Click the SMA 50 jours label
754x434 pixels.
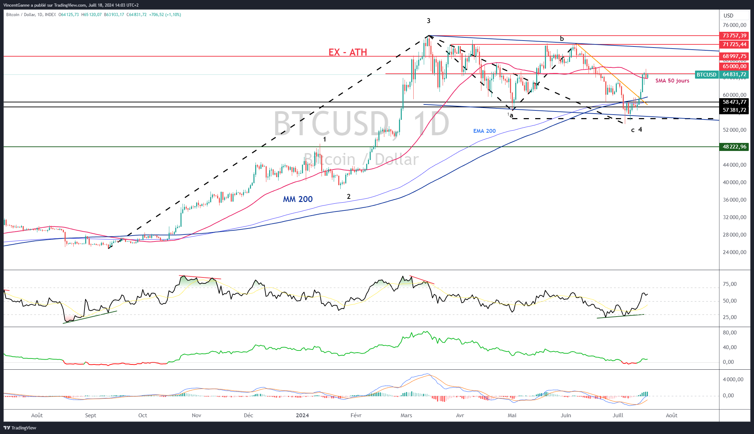672,81
